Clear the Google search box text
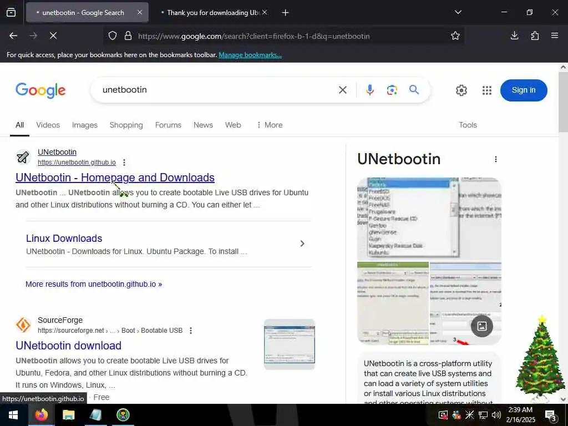 343,90
